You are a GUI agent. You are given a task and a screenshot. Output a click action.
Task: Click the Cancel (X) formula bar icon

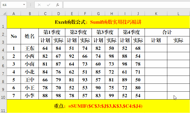pos(39,5)
